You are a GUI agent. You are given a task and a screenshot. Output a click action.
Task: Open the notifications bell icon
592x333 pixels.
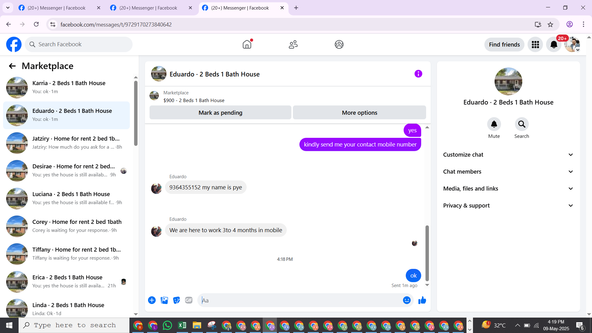(554, 45)
